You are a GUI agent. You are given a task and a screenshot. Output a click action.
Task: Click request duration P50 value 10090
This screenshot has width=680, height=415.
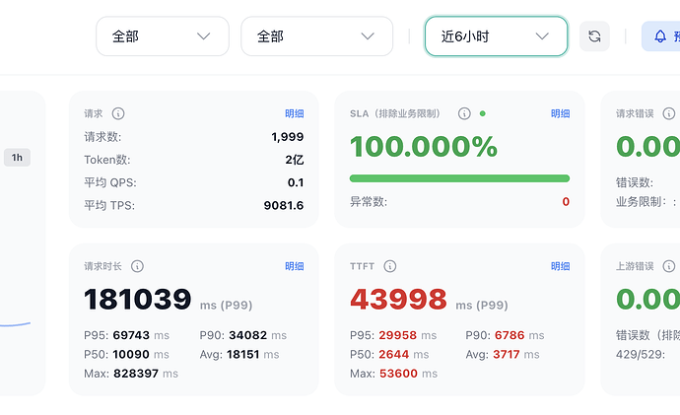tap(131, 354)
